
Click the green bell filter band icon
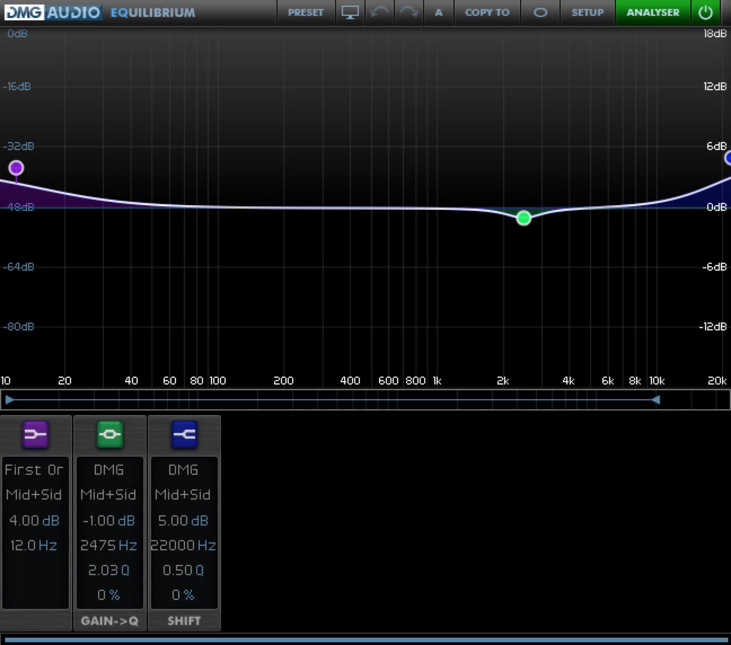(x=109, y=434)
